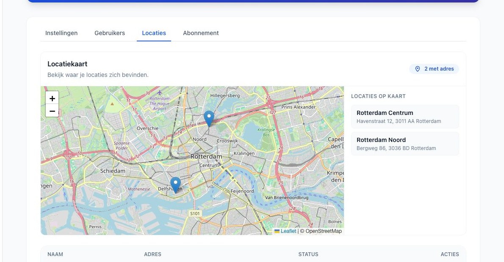Select the Locaties tab
The width and height of the screenshot is (504, 262).
(154, 33)
